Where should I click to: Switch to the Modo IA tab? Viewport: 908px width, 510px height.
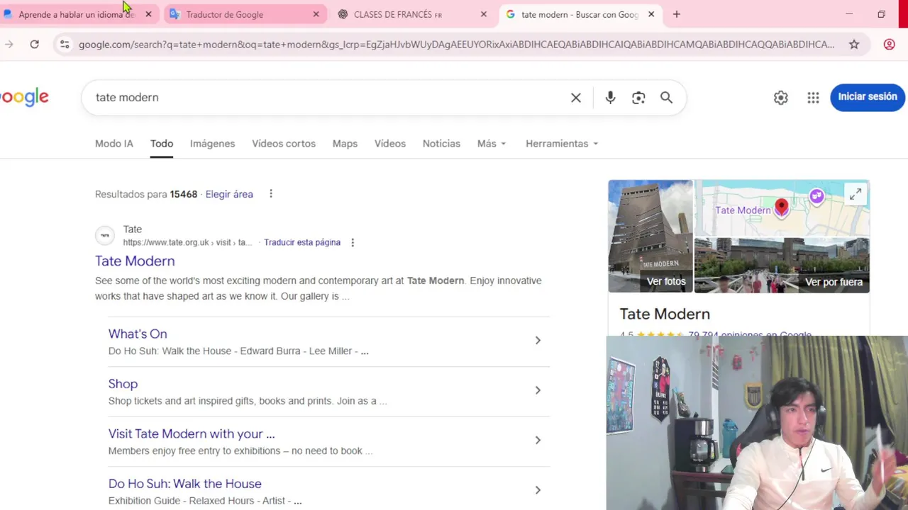point(114,143)
